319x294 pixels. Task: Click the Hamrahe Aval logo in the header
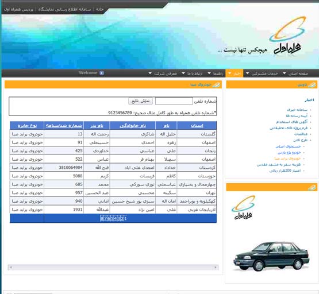(x=287, y=36)
